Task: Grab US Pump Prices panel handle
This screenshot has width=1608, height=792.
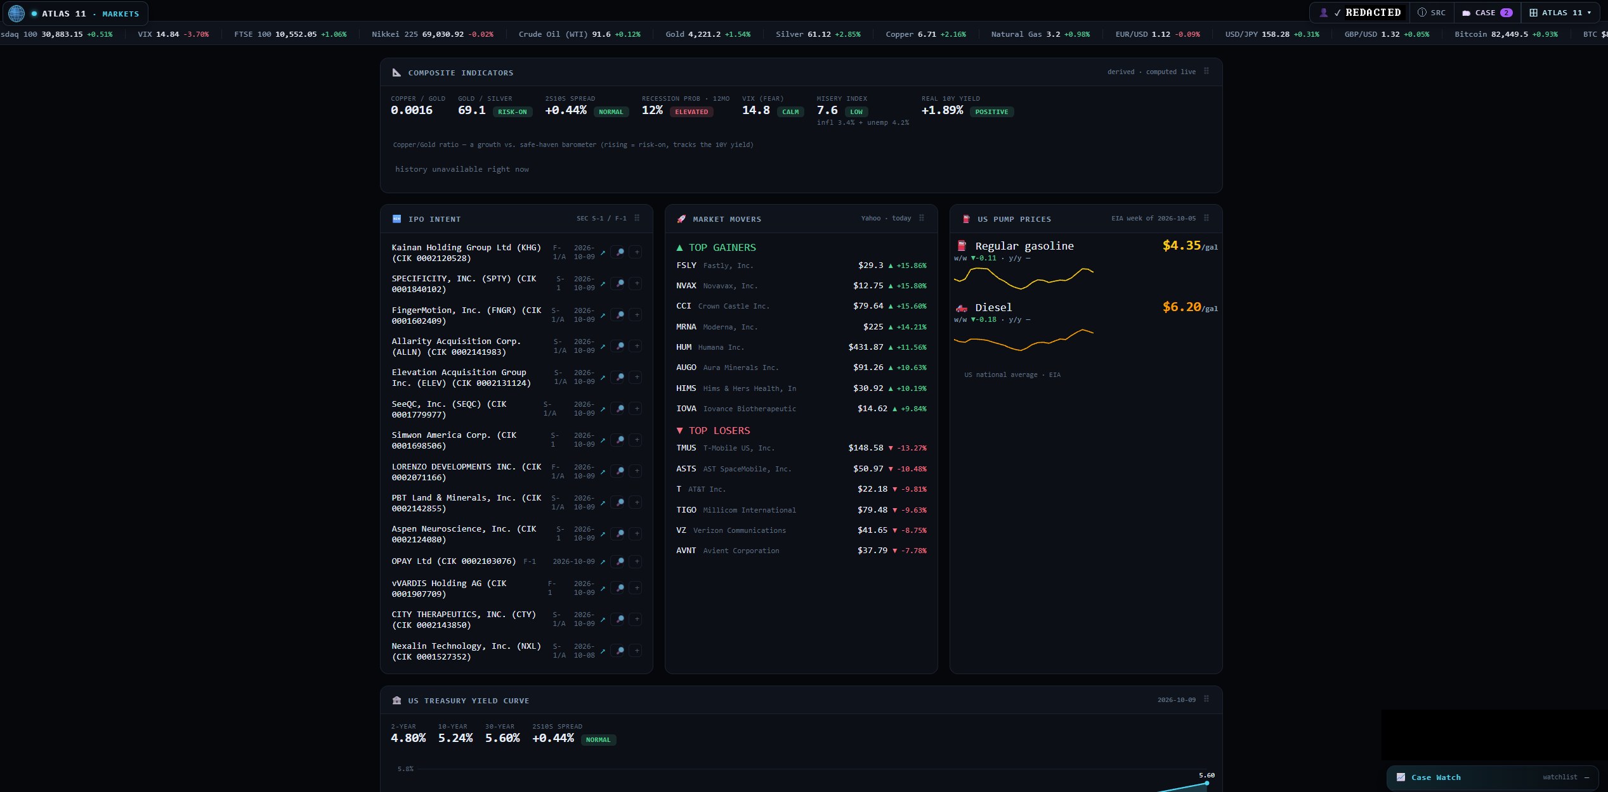Action: 1206,218
